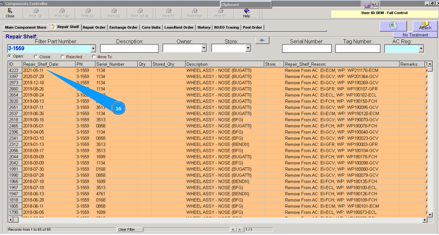This screenshot has height=235, width=439.
Task: Sort by Repair_Shelf_Date column header
Action: click(x=48, y=64)
